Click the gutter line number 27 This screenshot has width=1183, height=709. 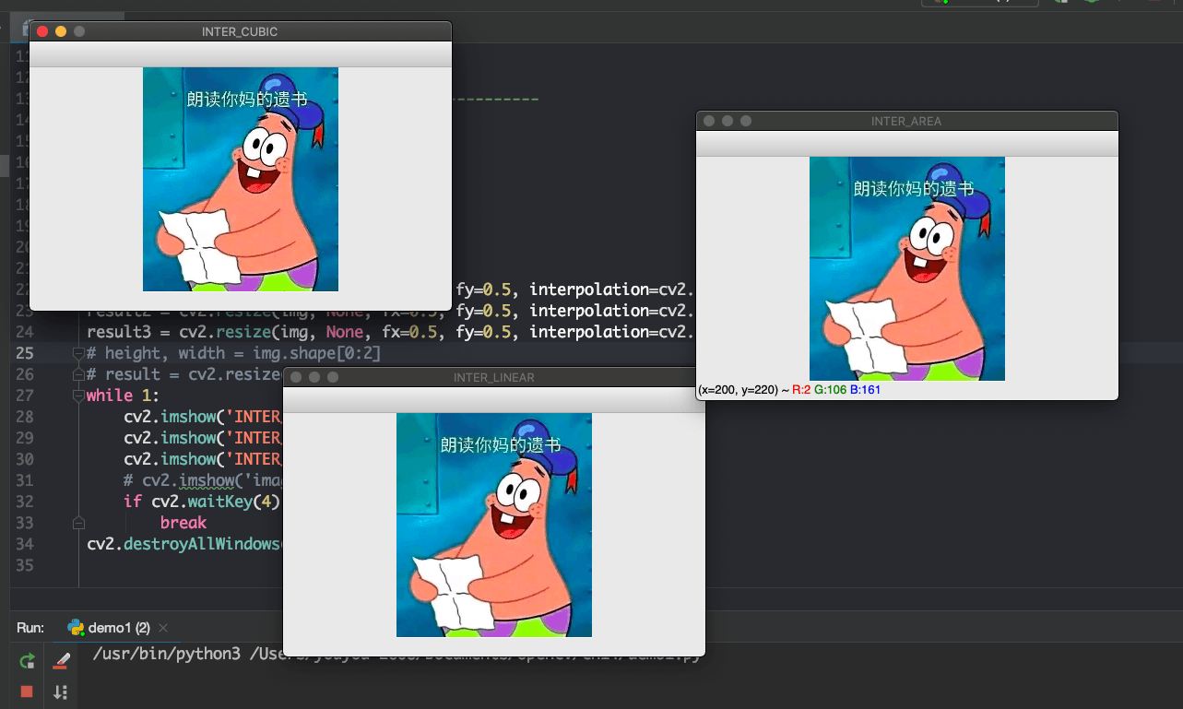pyautogui.click(x=25, y=396)
